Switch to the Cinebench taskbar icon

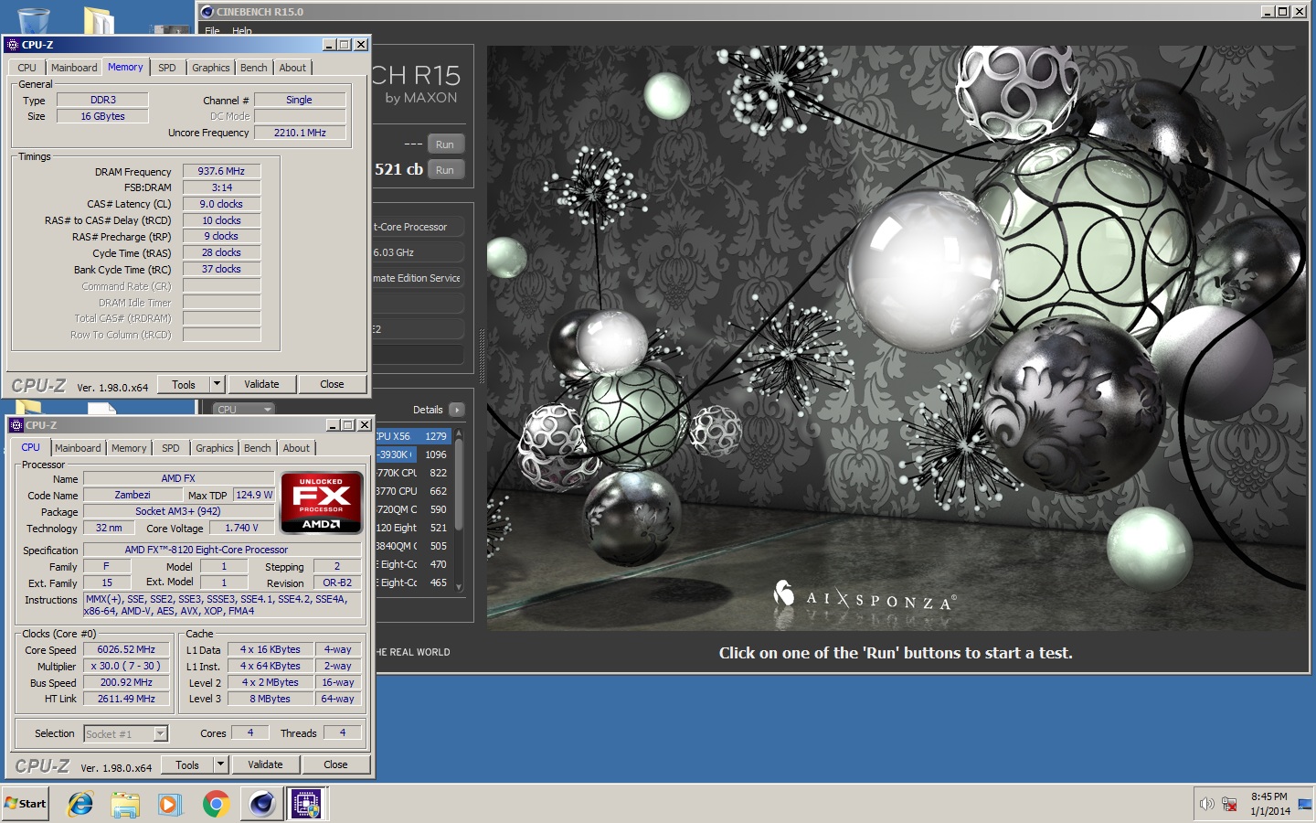pyautogui.click(x=261, y=804)
